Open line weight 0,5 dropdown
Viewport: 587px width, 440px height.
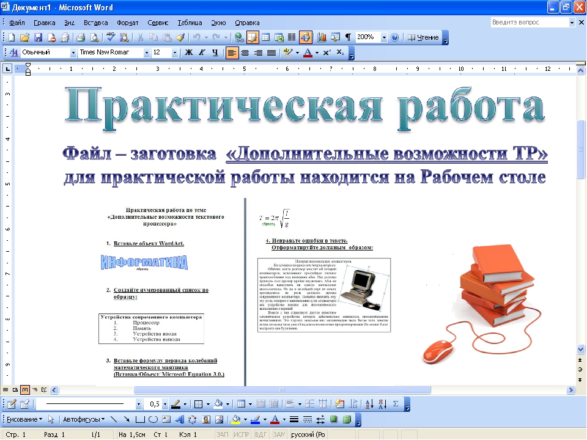tap(165, 404)
